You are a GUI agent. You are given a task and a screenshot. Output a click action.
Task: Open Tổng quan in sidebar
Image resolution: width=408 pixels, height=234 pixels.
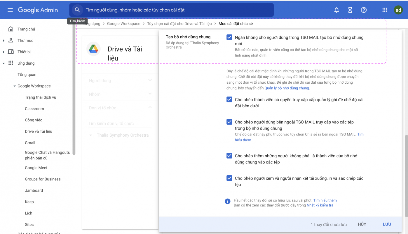tap(27, 75)
